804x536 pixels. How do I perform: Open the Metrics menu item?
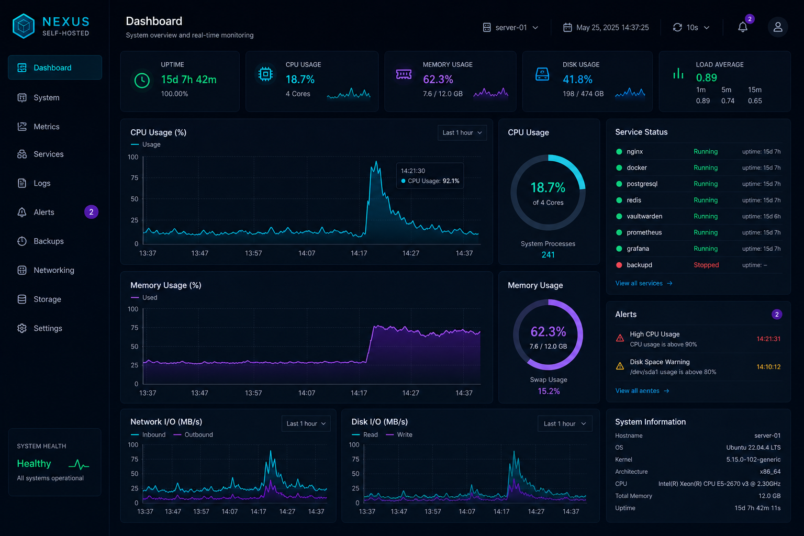pos(55,127)
